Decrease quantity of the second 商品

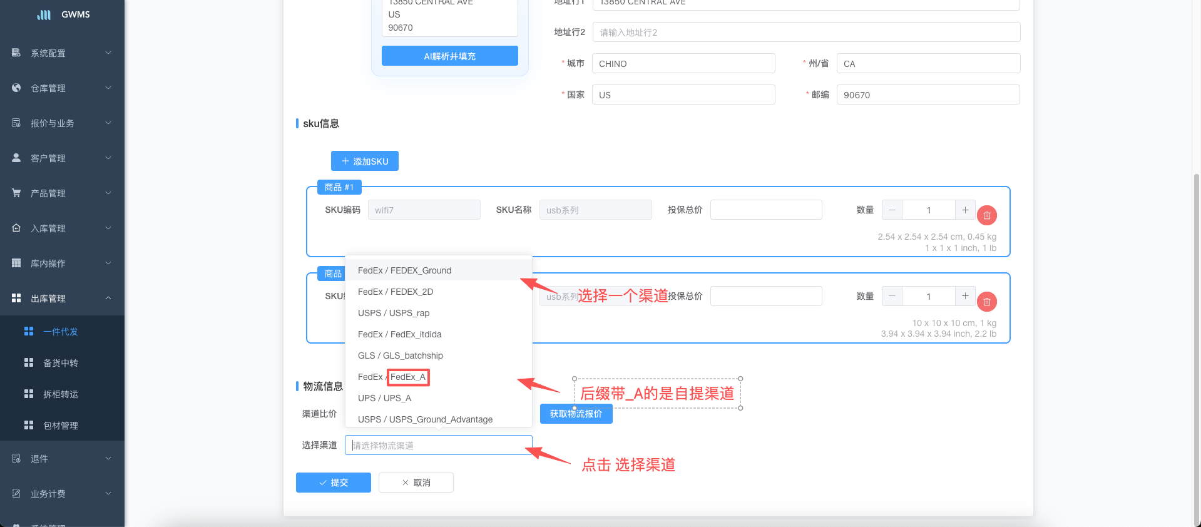click(892, 296)
